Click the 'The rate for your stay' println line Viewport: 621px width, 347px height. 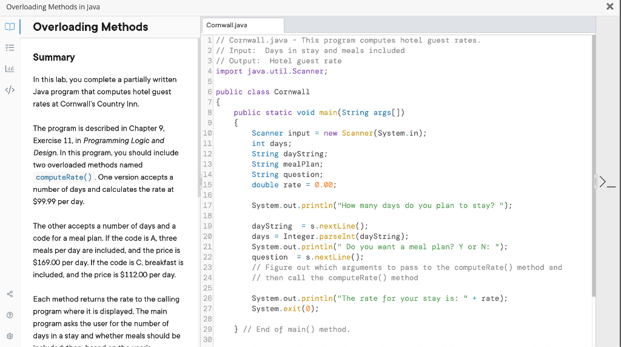(x=380, y=298)
